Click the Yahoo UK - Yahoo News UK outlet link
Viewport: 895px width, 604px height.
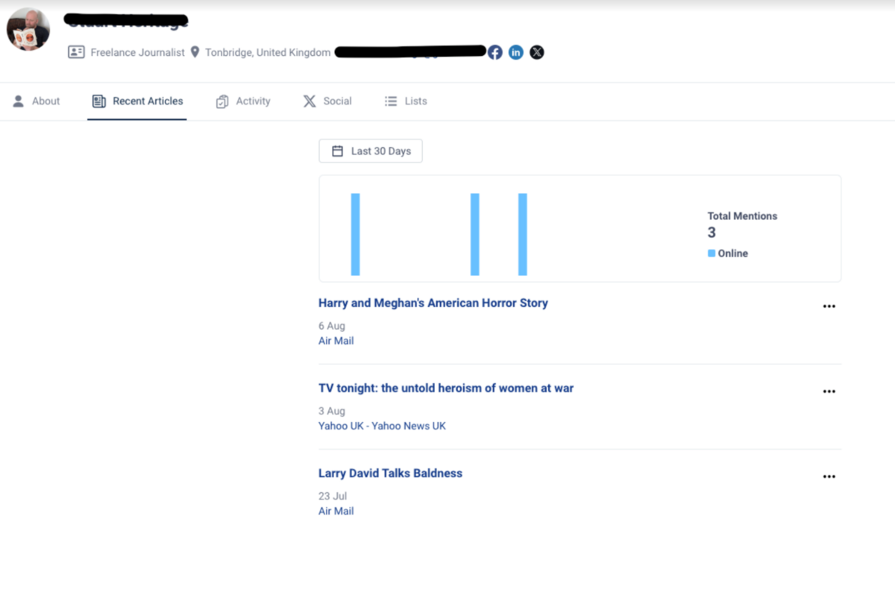(382, 426)
